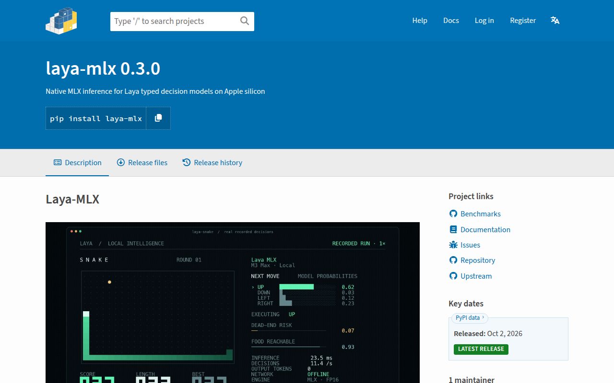Screen dimensions: 614x383
Task: Click the bug icon beside Issues
Action: (453, 245)
